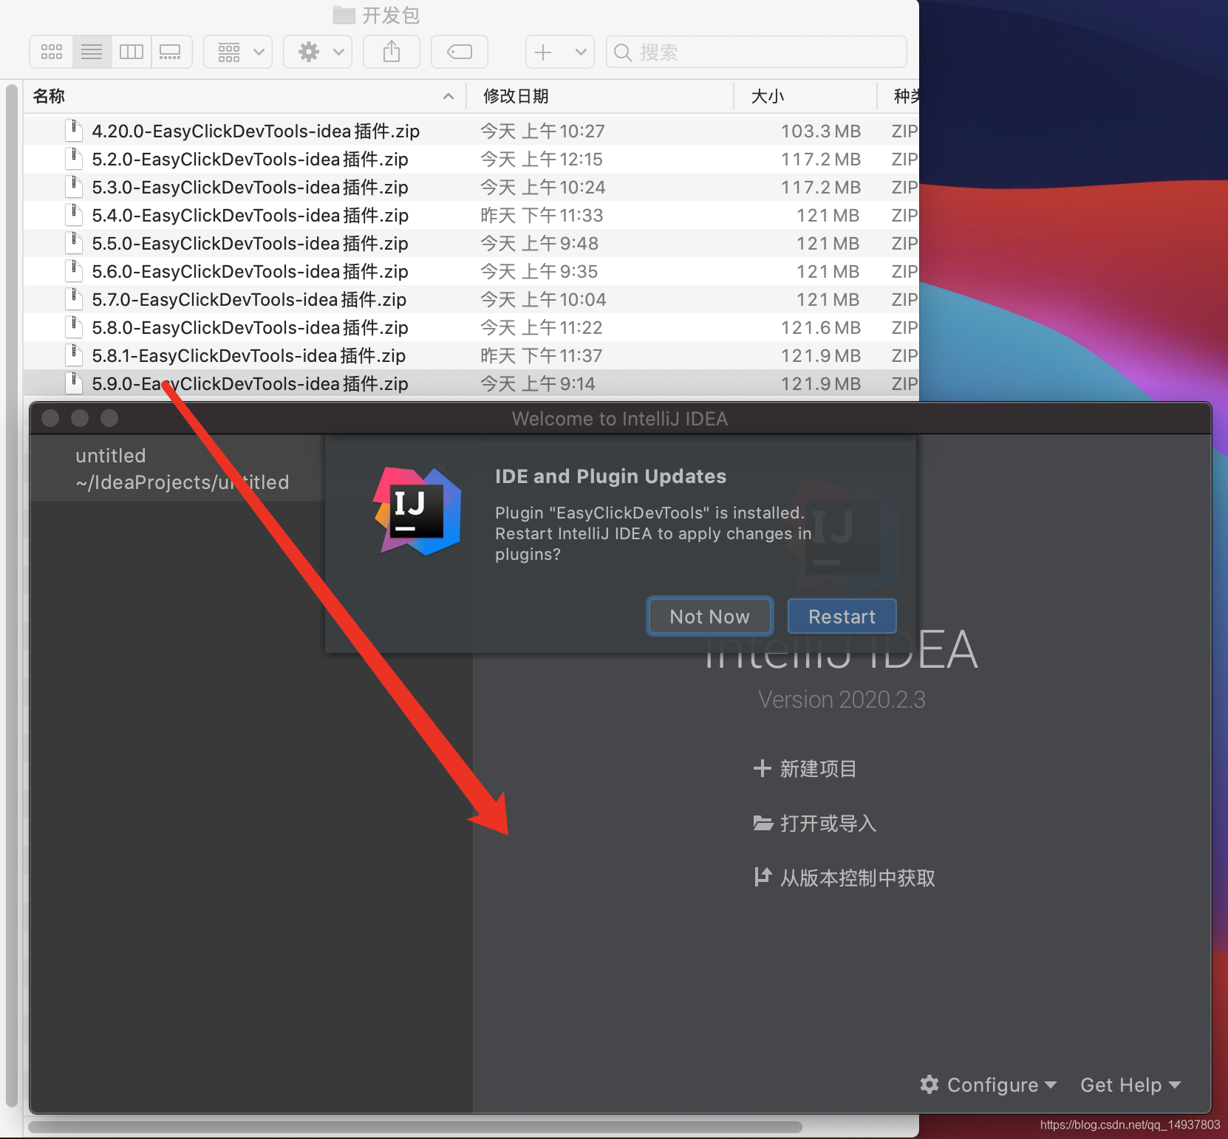The height and width of the screenshot is (1139, 1228).
Task: Click folder icon next to 打开或导入
Action: 763,823
